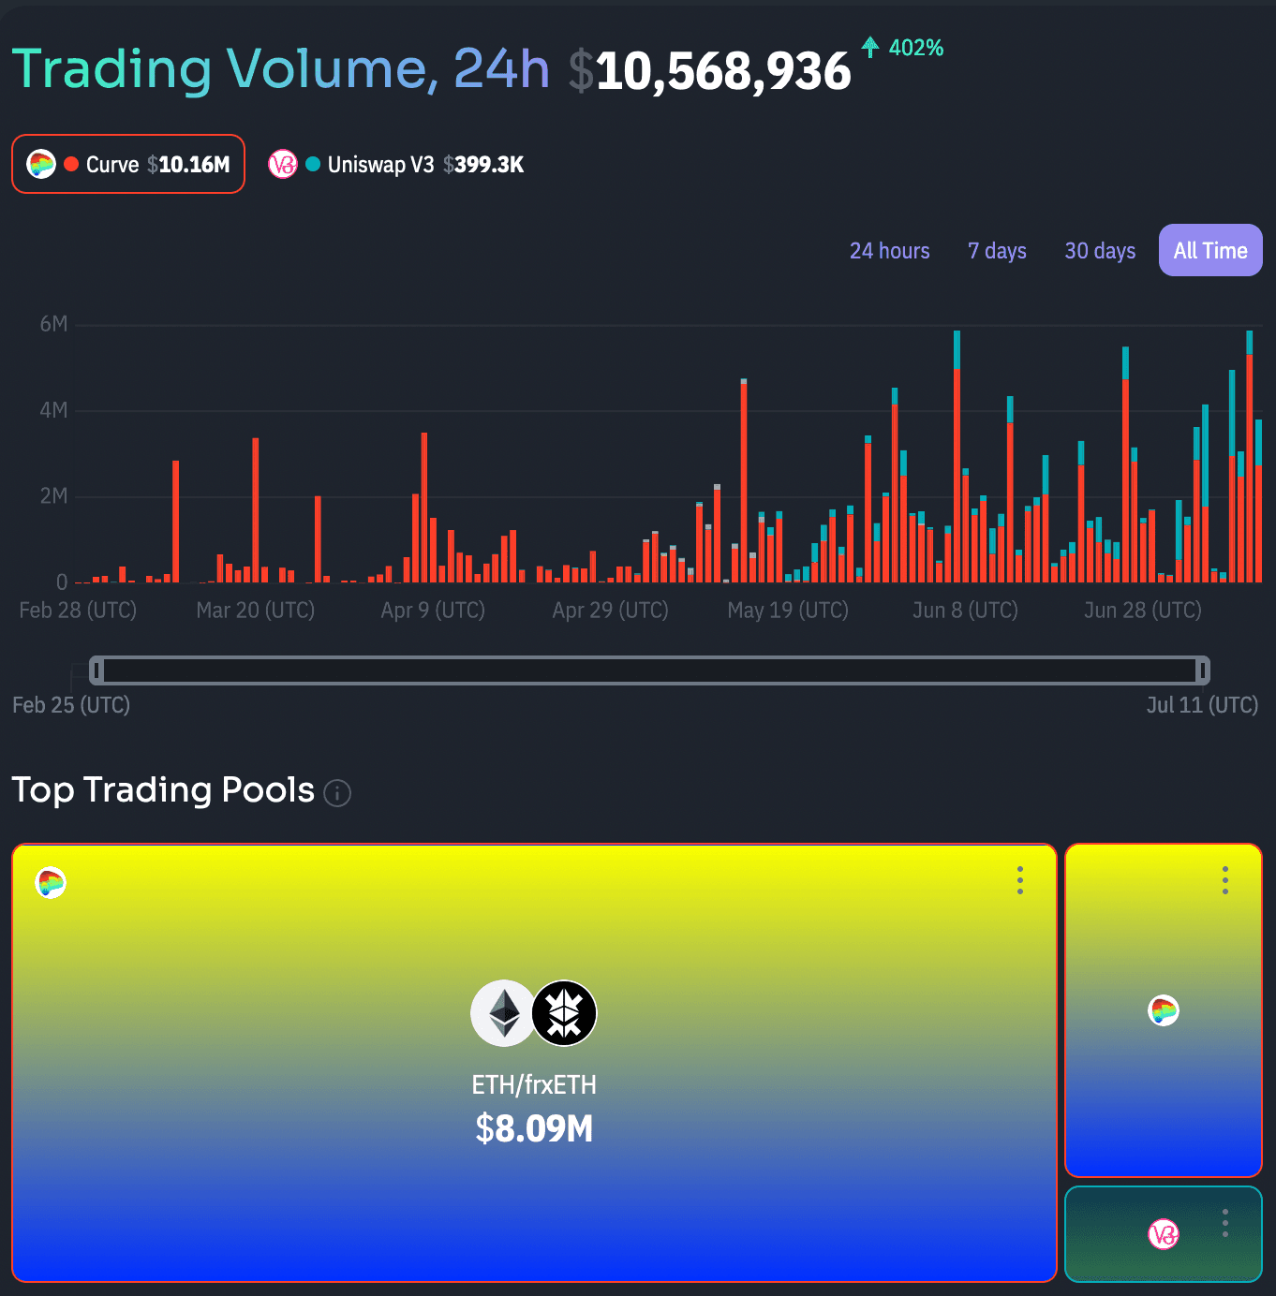The image size is (1276, 1296).
Task: Click the frxETH token icon in pool
Action: pyautogui.click(x=564, y=1013)
